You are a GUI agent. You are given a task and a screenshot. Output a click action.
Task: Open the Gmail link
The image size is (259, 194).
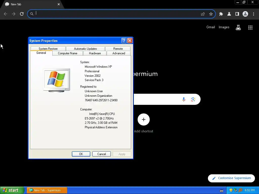point(211,27)
